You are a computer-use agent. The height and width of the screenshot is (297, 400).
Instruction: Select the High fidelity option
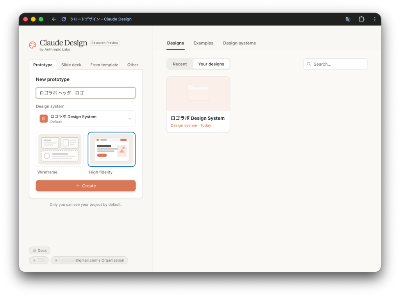click(111, 149)
